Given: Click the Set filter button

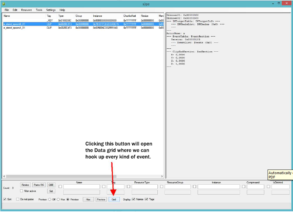Looking at the screenshot, I should click(51, 191).
